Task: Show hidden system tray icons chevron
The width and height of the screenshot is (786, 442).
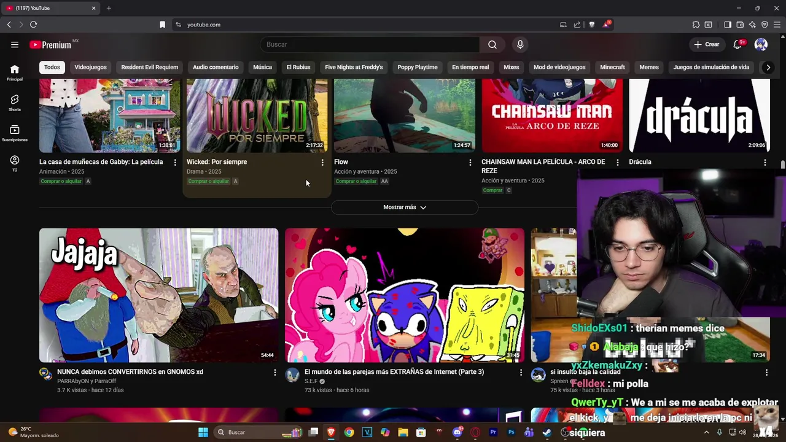Action: [x=706, y=432]
